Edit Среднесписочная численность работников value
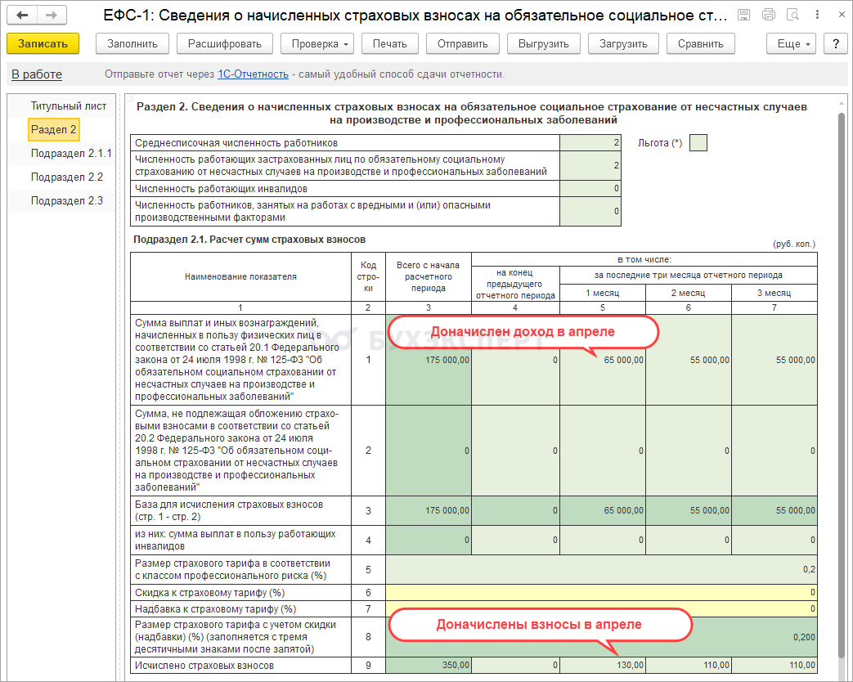This screenshot has width=853, height=682. point(590,143)
